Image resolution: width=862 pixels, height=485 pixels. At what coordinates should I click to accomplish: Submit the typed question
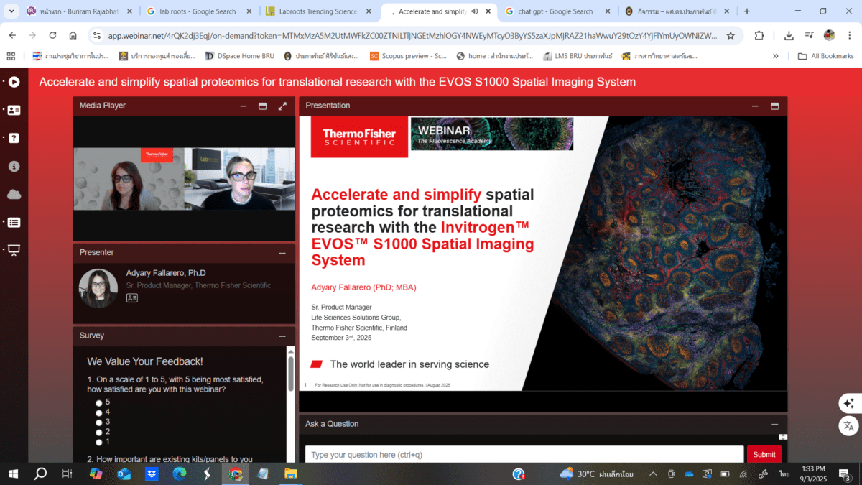click(x=764, y=454)
